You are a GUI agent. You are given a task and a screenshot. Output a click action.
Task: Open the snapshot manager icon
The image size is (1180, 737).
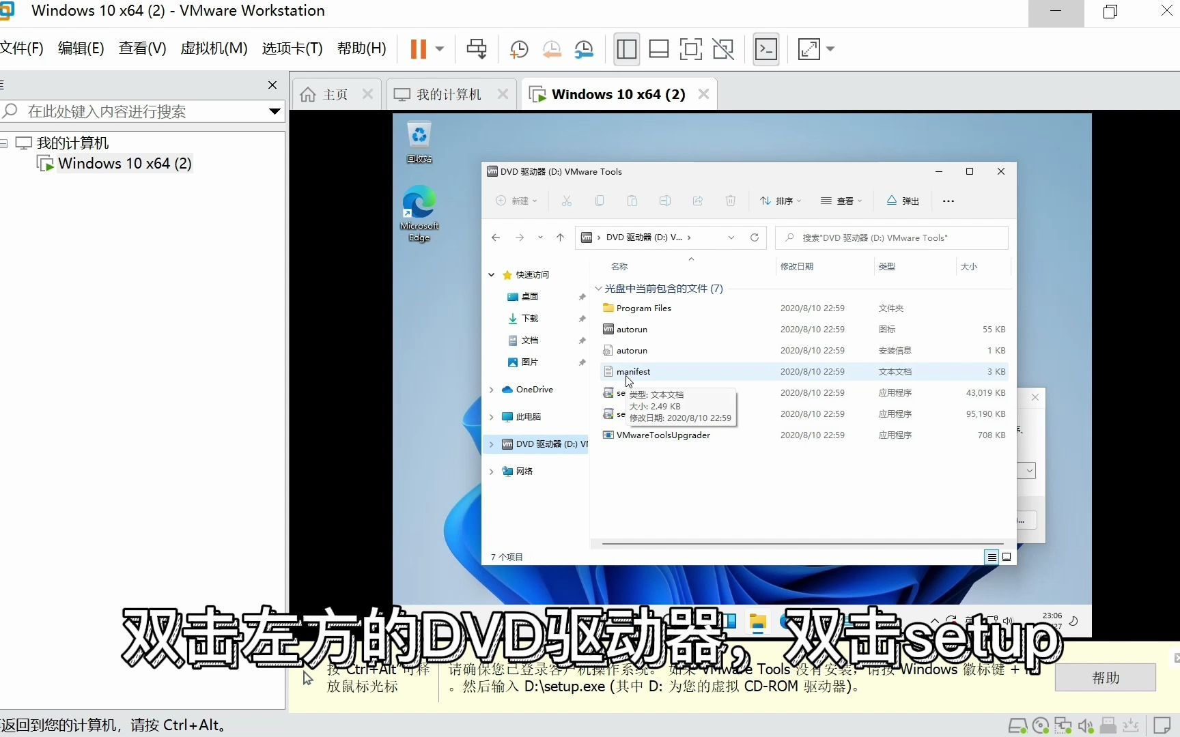pos(584,49)
